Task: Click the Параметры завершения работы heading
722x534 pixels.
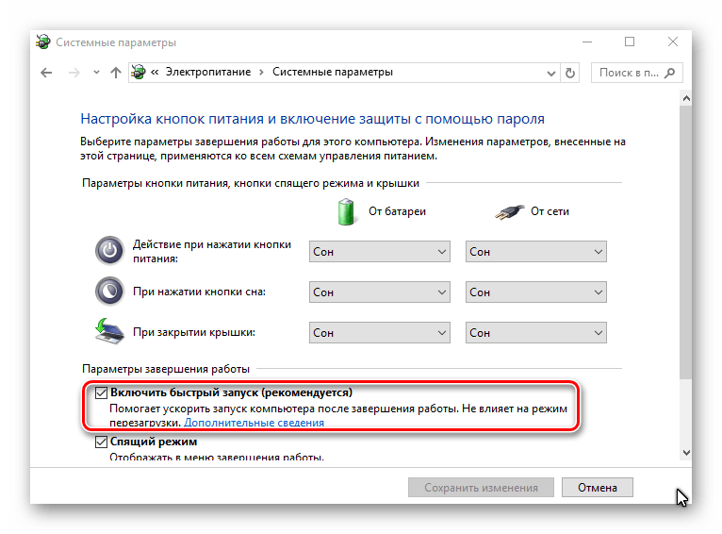Action: (166, 369)
